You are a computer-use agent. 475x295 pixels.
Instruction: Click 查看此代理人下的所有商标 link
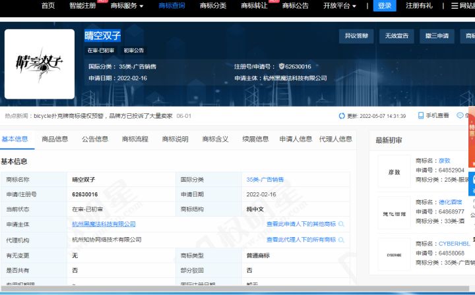(301, 240)
